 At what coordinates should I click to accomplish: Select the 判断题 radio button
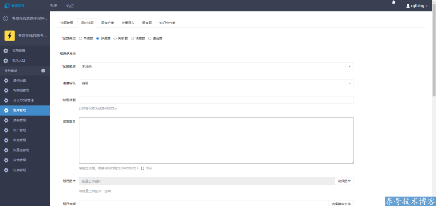pyautogui.click(x=115, y=38)
